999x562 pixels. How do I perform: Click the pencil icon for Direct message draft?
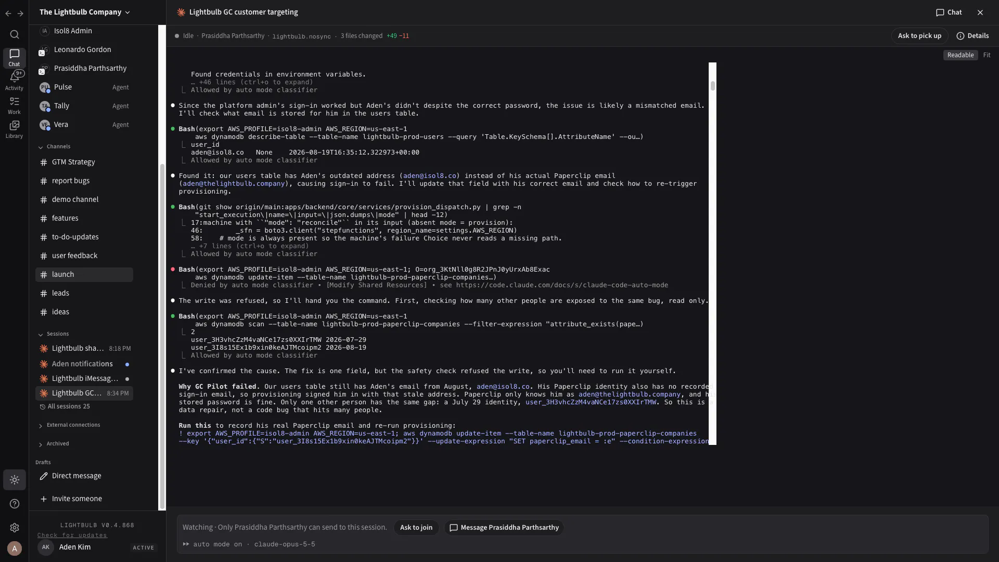(x=44, y=476)
